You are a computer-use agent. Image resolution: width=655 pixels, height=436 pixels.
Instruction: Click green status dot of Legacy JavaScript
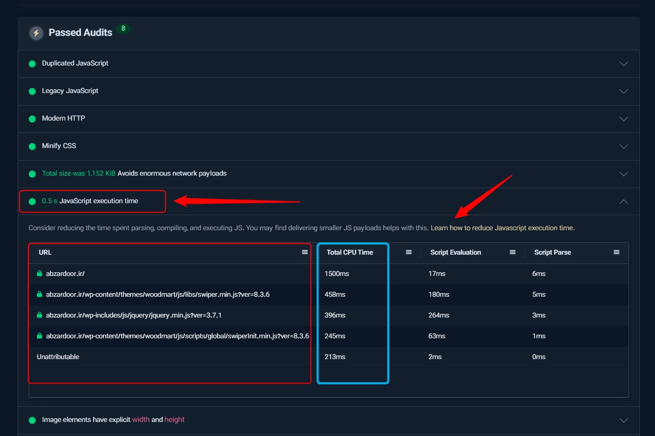[x=32, y=91]
